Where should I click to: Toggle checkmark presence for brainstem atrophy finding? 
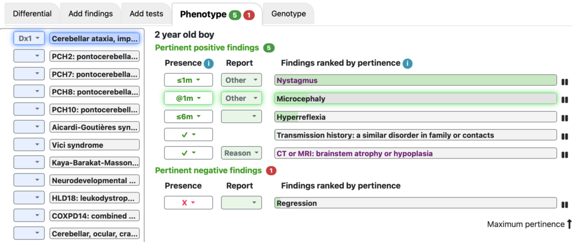coord(188,153)
